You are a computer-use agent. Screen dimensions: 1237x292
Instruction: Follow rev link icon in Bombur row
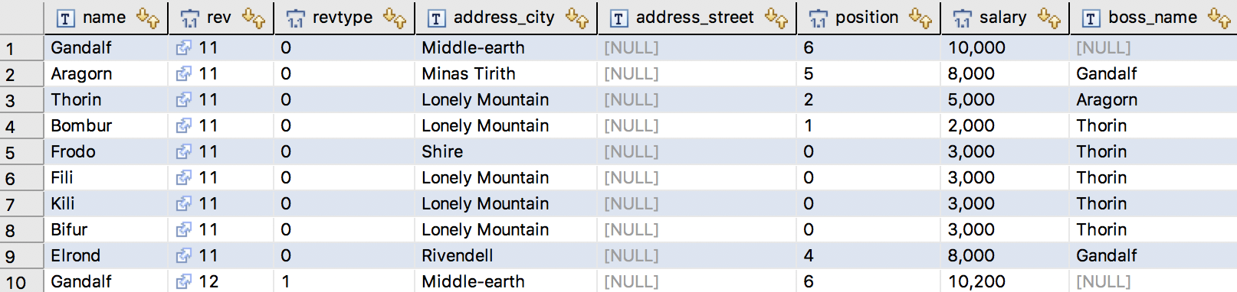coord(183,126)
